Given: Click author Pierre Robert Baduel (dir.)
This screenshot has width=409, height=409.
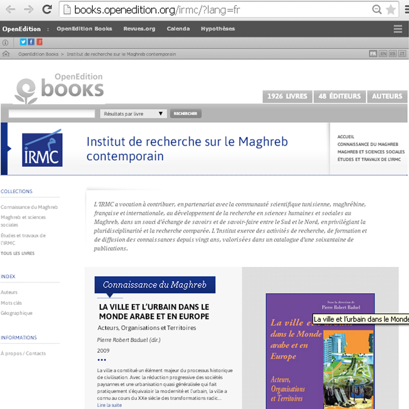Looking at the screenshot, I should click(129, 340).
